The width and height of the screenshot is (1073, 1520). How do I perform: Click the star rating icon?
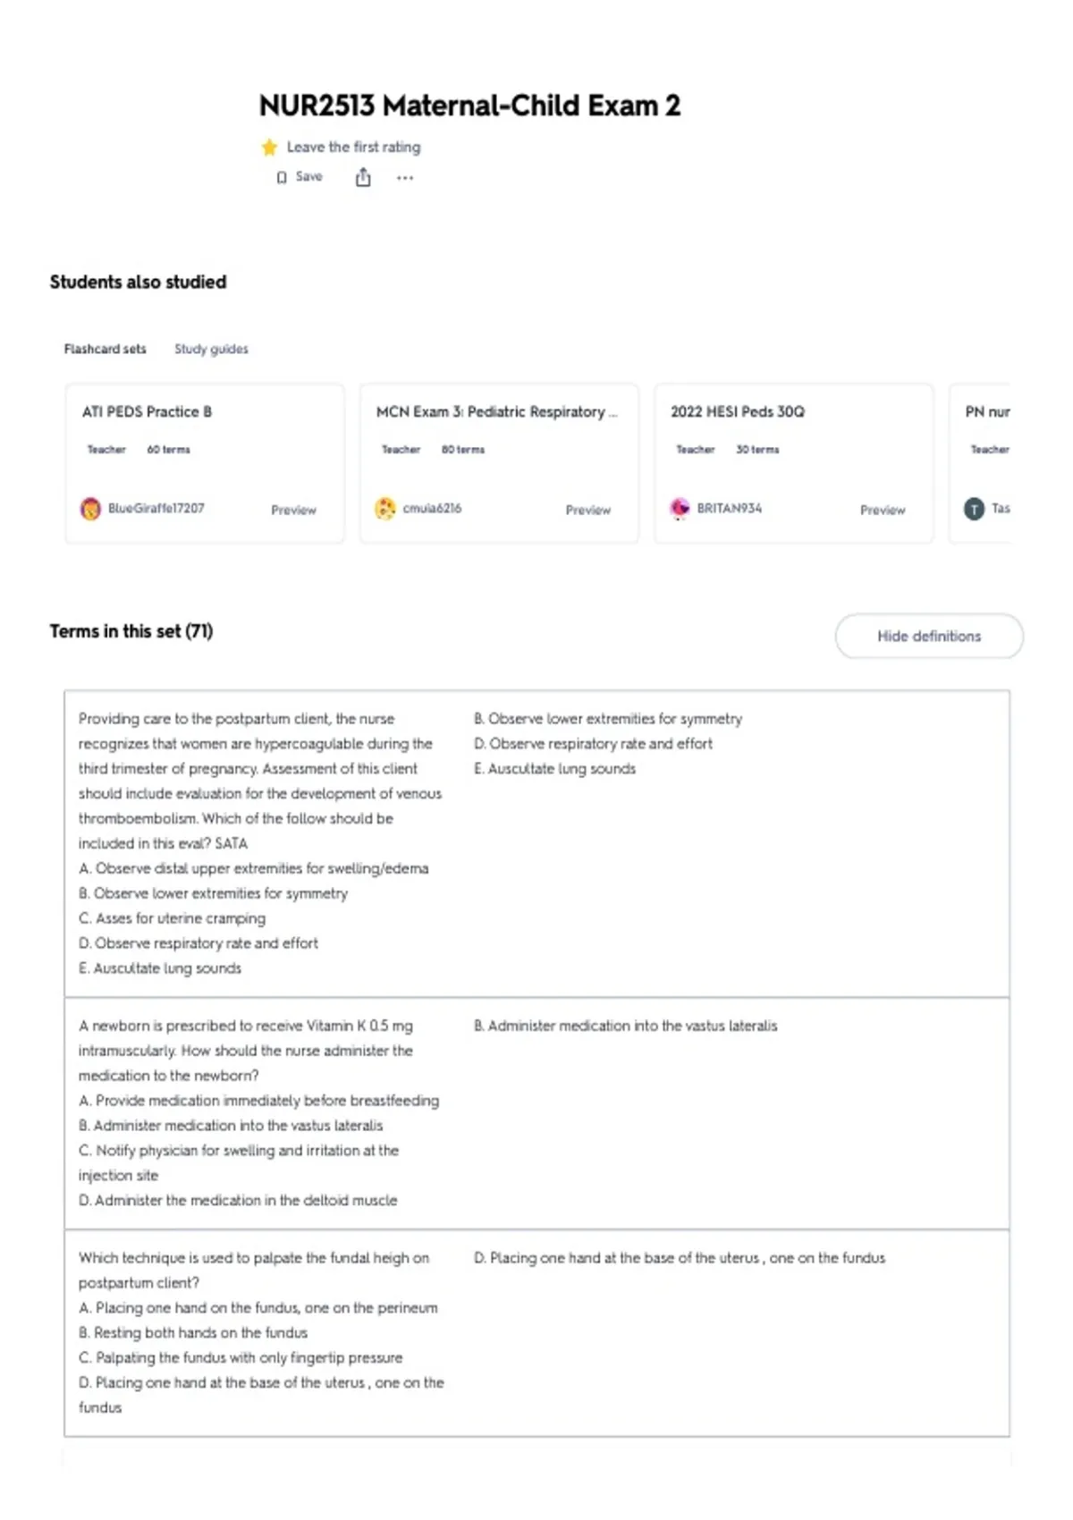coord(269,148)
